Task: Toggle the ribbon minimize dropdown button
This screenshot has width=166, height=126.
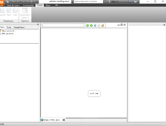Action: pyautogui.click(x=57, y=5)
